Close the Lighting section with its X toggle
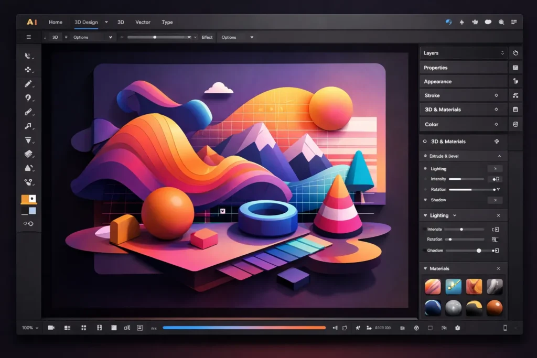 [498, 215]
